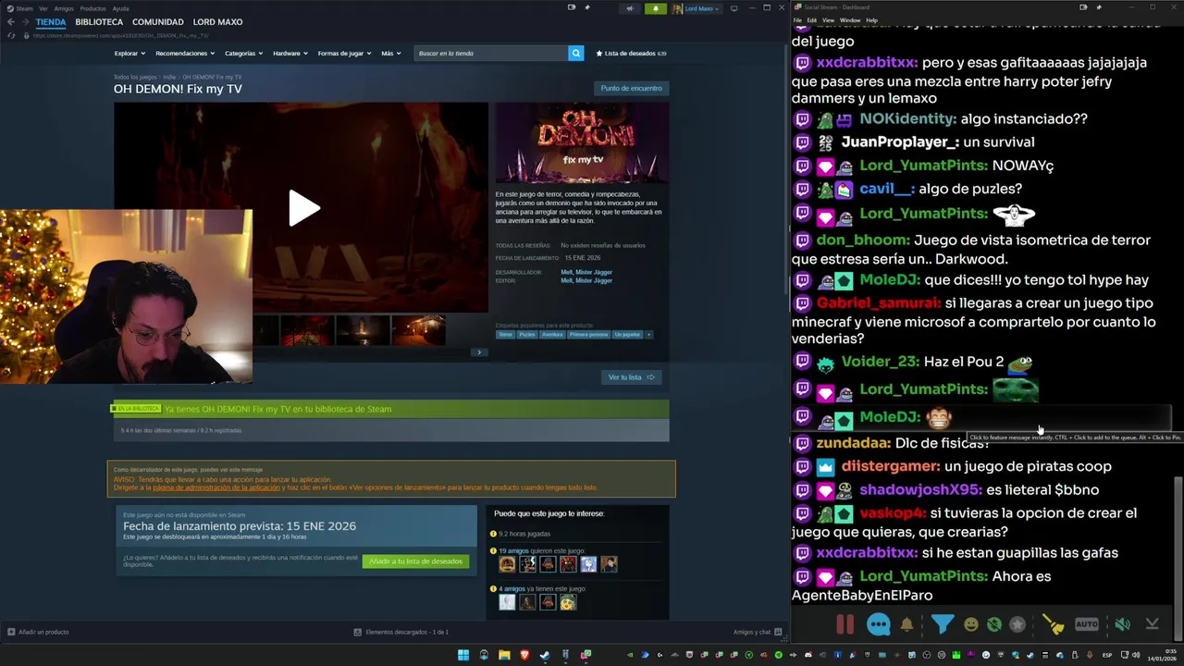Expand tags with the plus button
Viewport: 1184px width, 666px height.
point(649,335)
